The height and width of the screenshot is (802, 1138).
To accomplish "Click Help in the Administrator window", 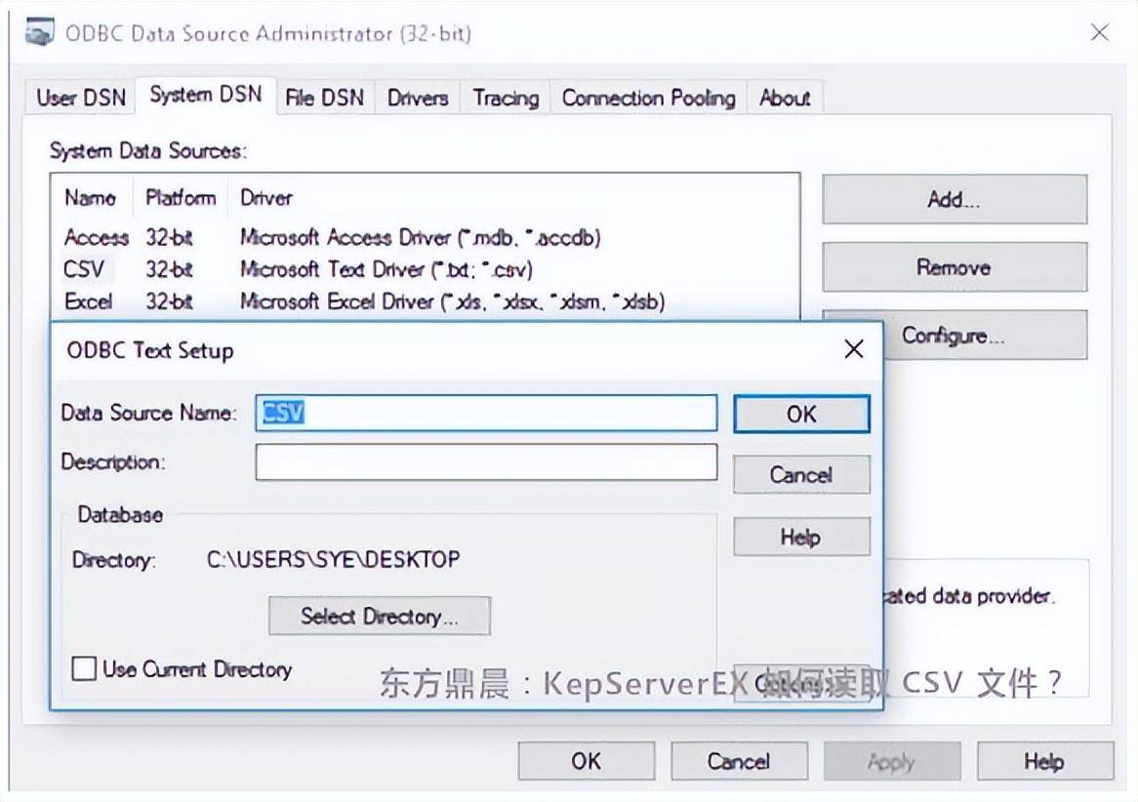I will click(1045, 761).
